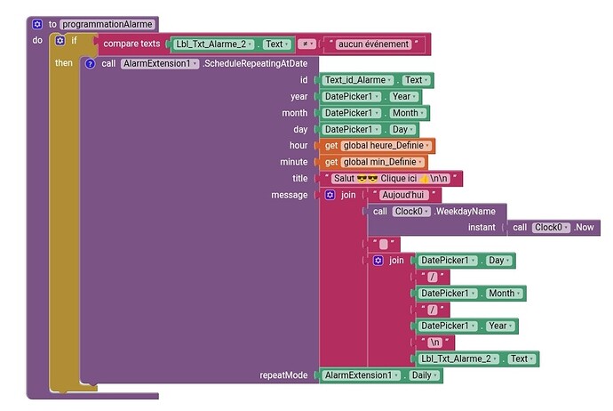The height and width of the screenshot is (411, 613).
Task: Edit the programmationAlarme procedure name field
Action: pos(107,24)
